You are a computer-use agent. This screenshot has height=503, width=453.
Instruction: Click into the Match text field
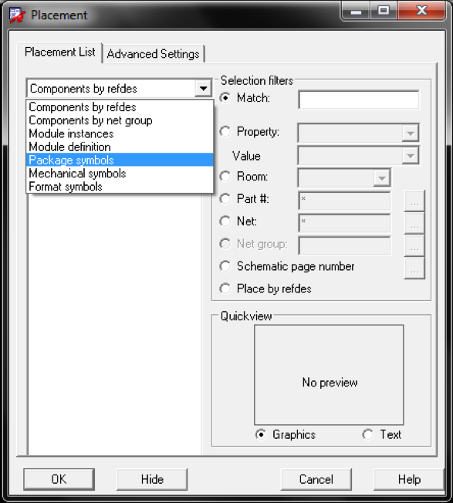pyautogui.click(x=359, y=100)
